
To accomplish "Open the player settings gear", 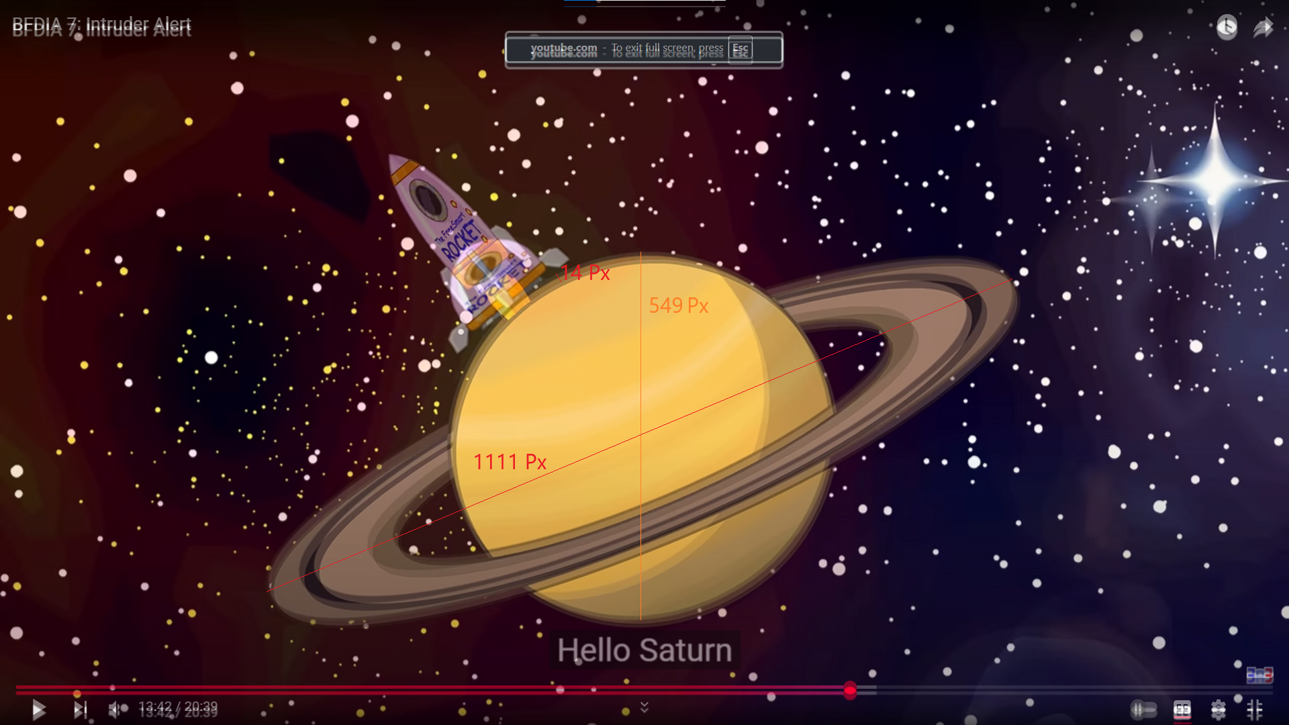I will (x=1219, y=709).
